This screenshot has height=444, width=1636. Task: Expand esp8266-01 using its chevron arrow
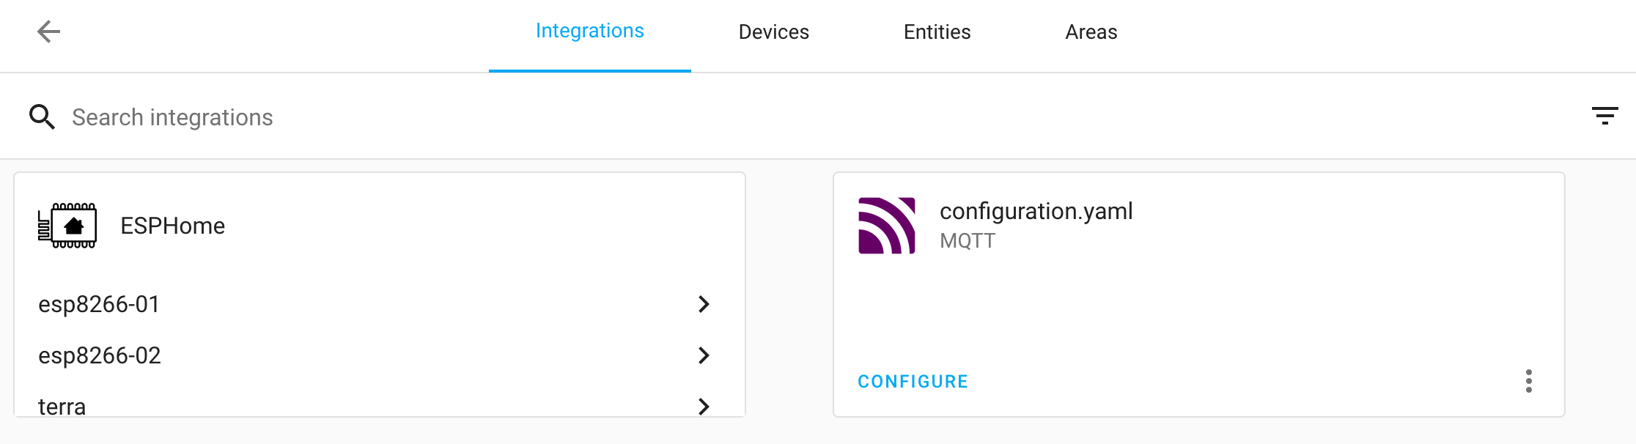click(704, 304)
